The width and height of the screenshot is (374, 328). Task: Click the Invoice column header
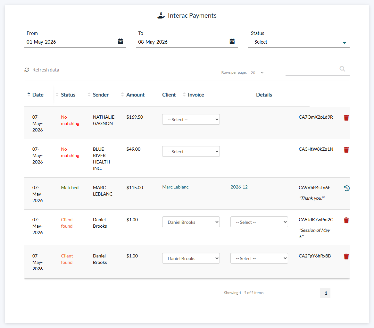196,95
